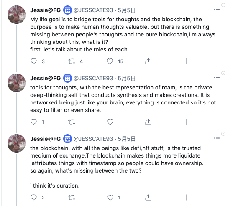Like the tweet about deep-thinking self
The image size is (228, 206).
pos(110,122)
